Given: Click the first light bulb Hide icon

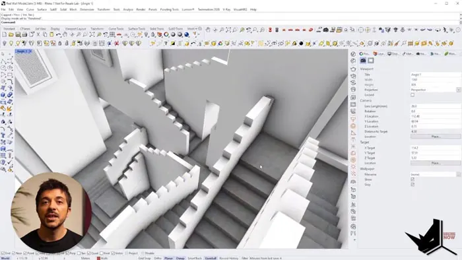Looking at the screenshot, I should [5, 44].
